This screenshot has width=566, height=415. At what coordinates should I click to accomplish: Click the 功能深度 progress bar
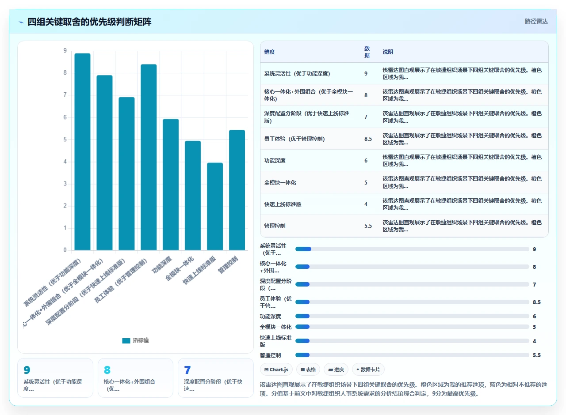412,316
